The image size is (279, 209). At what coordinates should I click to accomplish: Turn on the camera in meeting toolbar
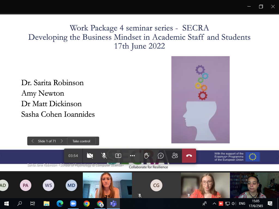pyautogui.click(x=90, y=156)
